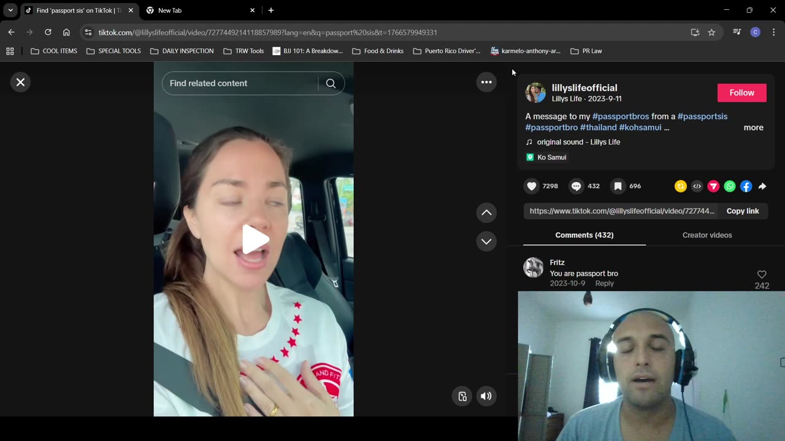785x441 pixels.
Task: Mute the video with the speaker icon
Action: 486,396
